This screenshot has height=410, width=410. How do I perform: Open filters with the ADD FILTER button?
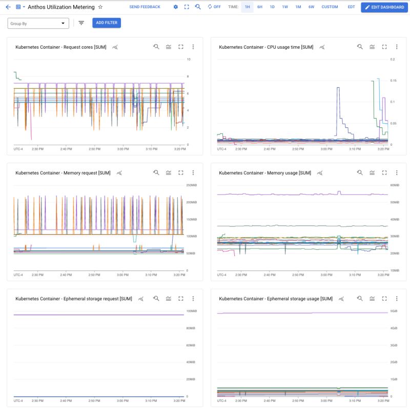tap(106, 23)
